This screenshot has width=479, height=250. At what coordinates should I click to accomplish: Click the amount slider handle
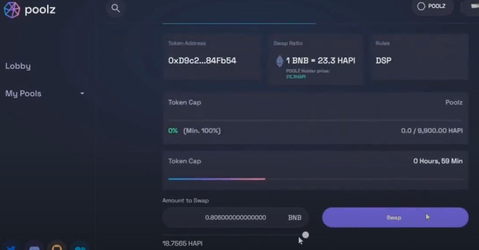coord(305,235)
